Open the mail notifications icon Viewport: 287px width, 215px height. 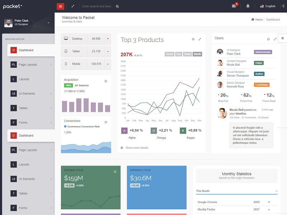[x=234, y=6]
